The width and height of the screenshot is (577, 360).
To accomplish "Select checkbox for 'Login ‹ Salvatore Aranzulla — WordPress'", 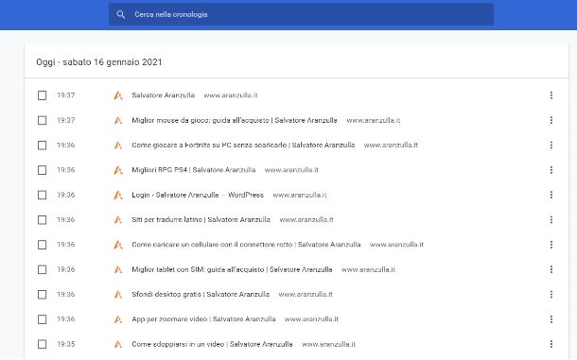I will tap(43, 195).
